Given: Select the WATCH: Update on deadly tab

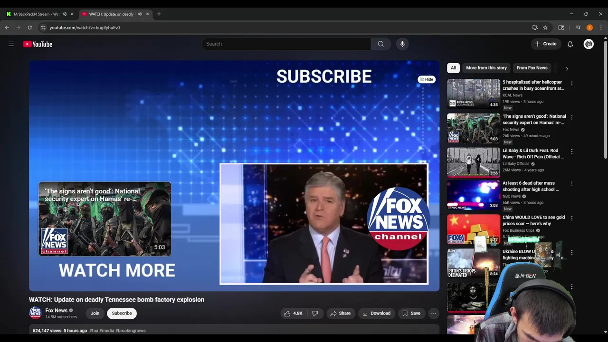Looking at the screenshot, I should click(x=112, y=14).
